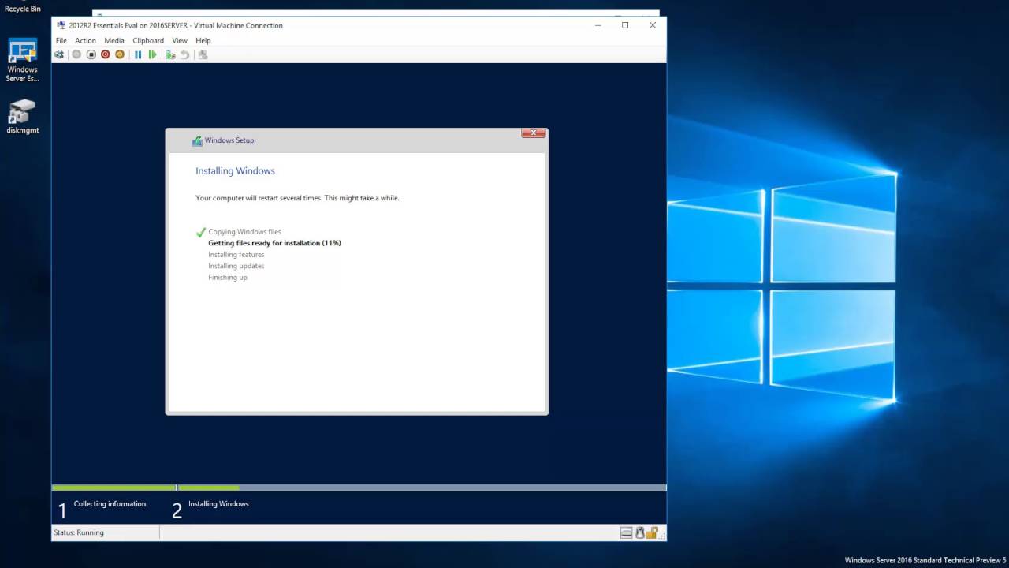Click the padlock security icon in status bar
This screenshot has width=1009, height=568.
click(x=653, y=532)
